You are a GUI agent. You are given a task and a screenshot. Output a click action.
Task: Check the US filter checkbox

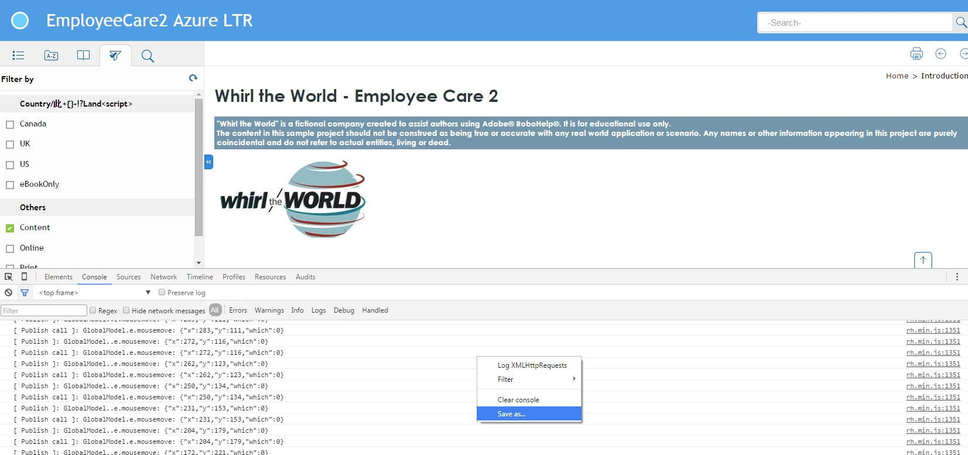pos(10,165)
